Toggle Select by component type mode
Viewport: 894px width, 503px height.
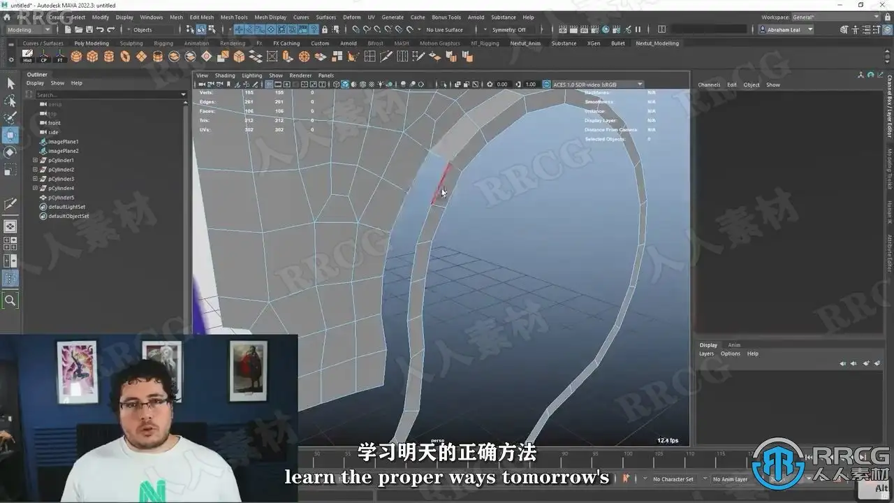tap(211, 29)
